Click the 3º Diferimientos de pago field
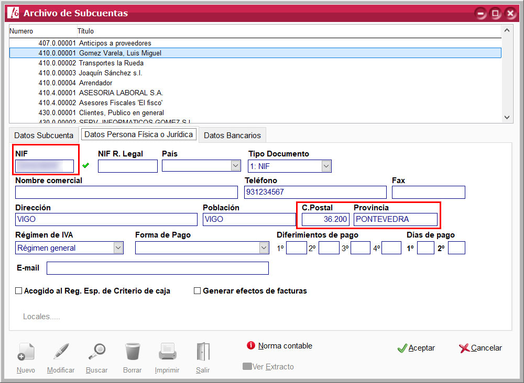The image size is (524, 383). click(x=361, y=248)
